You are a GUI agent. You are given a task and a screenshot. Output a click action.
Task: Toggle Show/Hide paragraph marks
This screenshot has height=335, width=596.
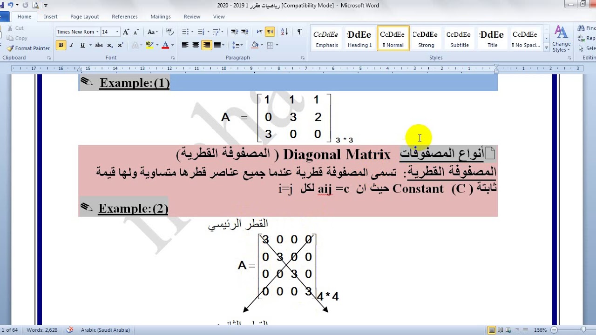click(299, 32)
